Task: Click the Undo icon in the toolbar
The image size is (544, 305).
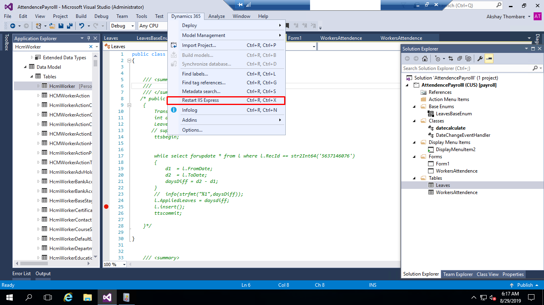Action: (81, 26)
